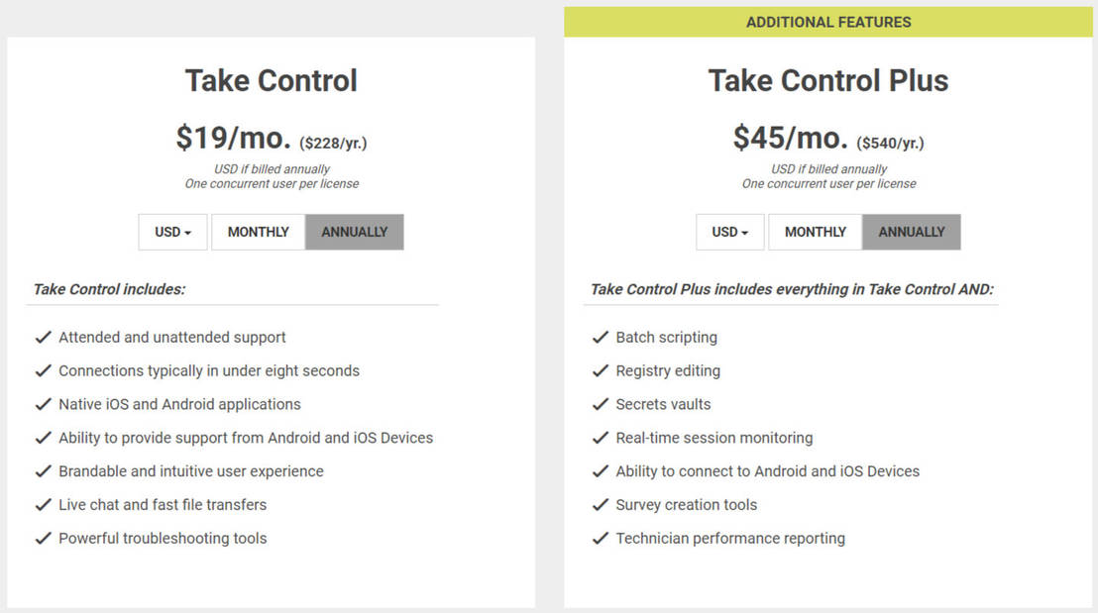Screen dimensions: 1098x613
Task: Click the checkmark next to Batch scripting
Action: tap(601, 337)
